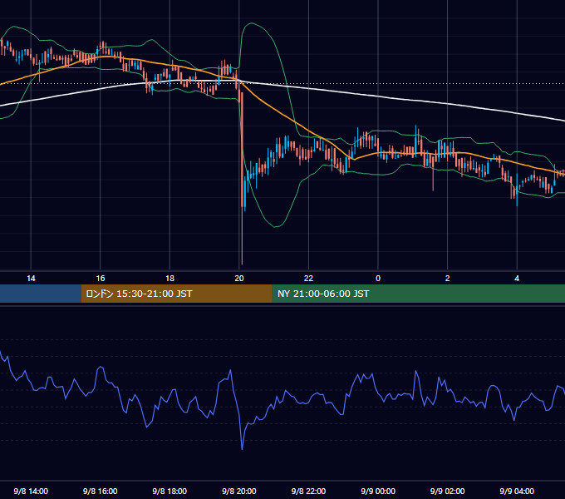Click the blue session band left of ロンドン
The height and width of the screenshot is (499, 565).
pos(41,294)
